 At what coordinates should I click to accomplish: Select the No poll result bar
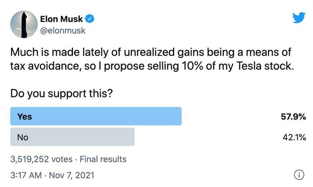(x=72, y=137)
